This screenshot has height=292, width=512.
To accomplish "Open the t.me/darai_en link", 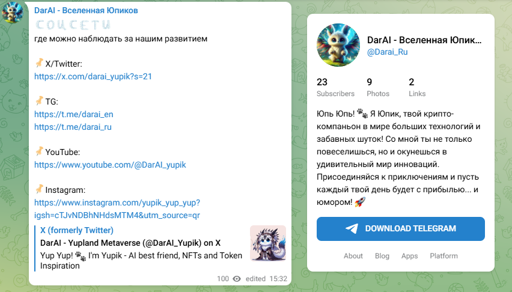I will (x=74, y=114).
